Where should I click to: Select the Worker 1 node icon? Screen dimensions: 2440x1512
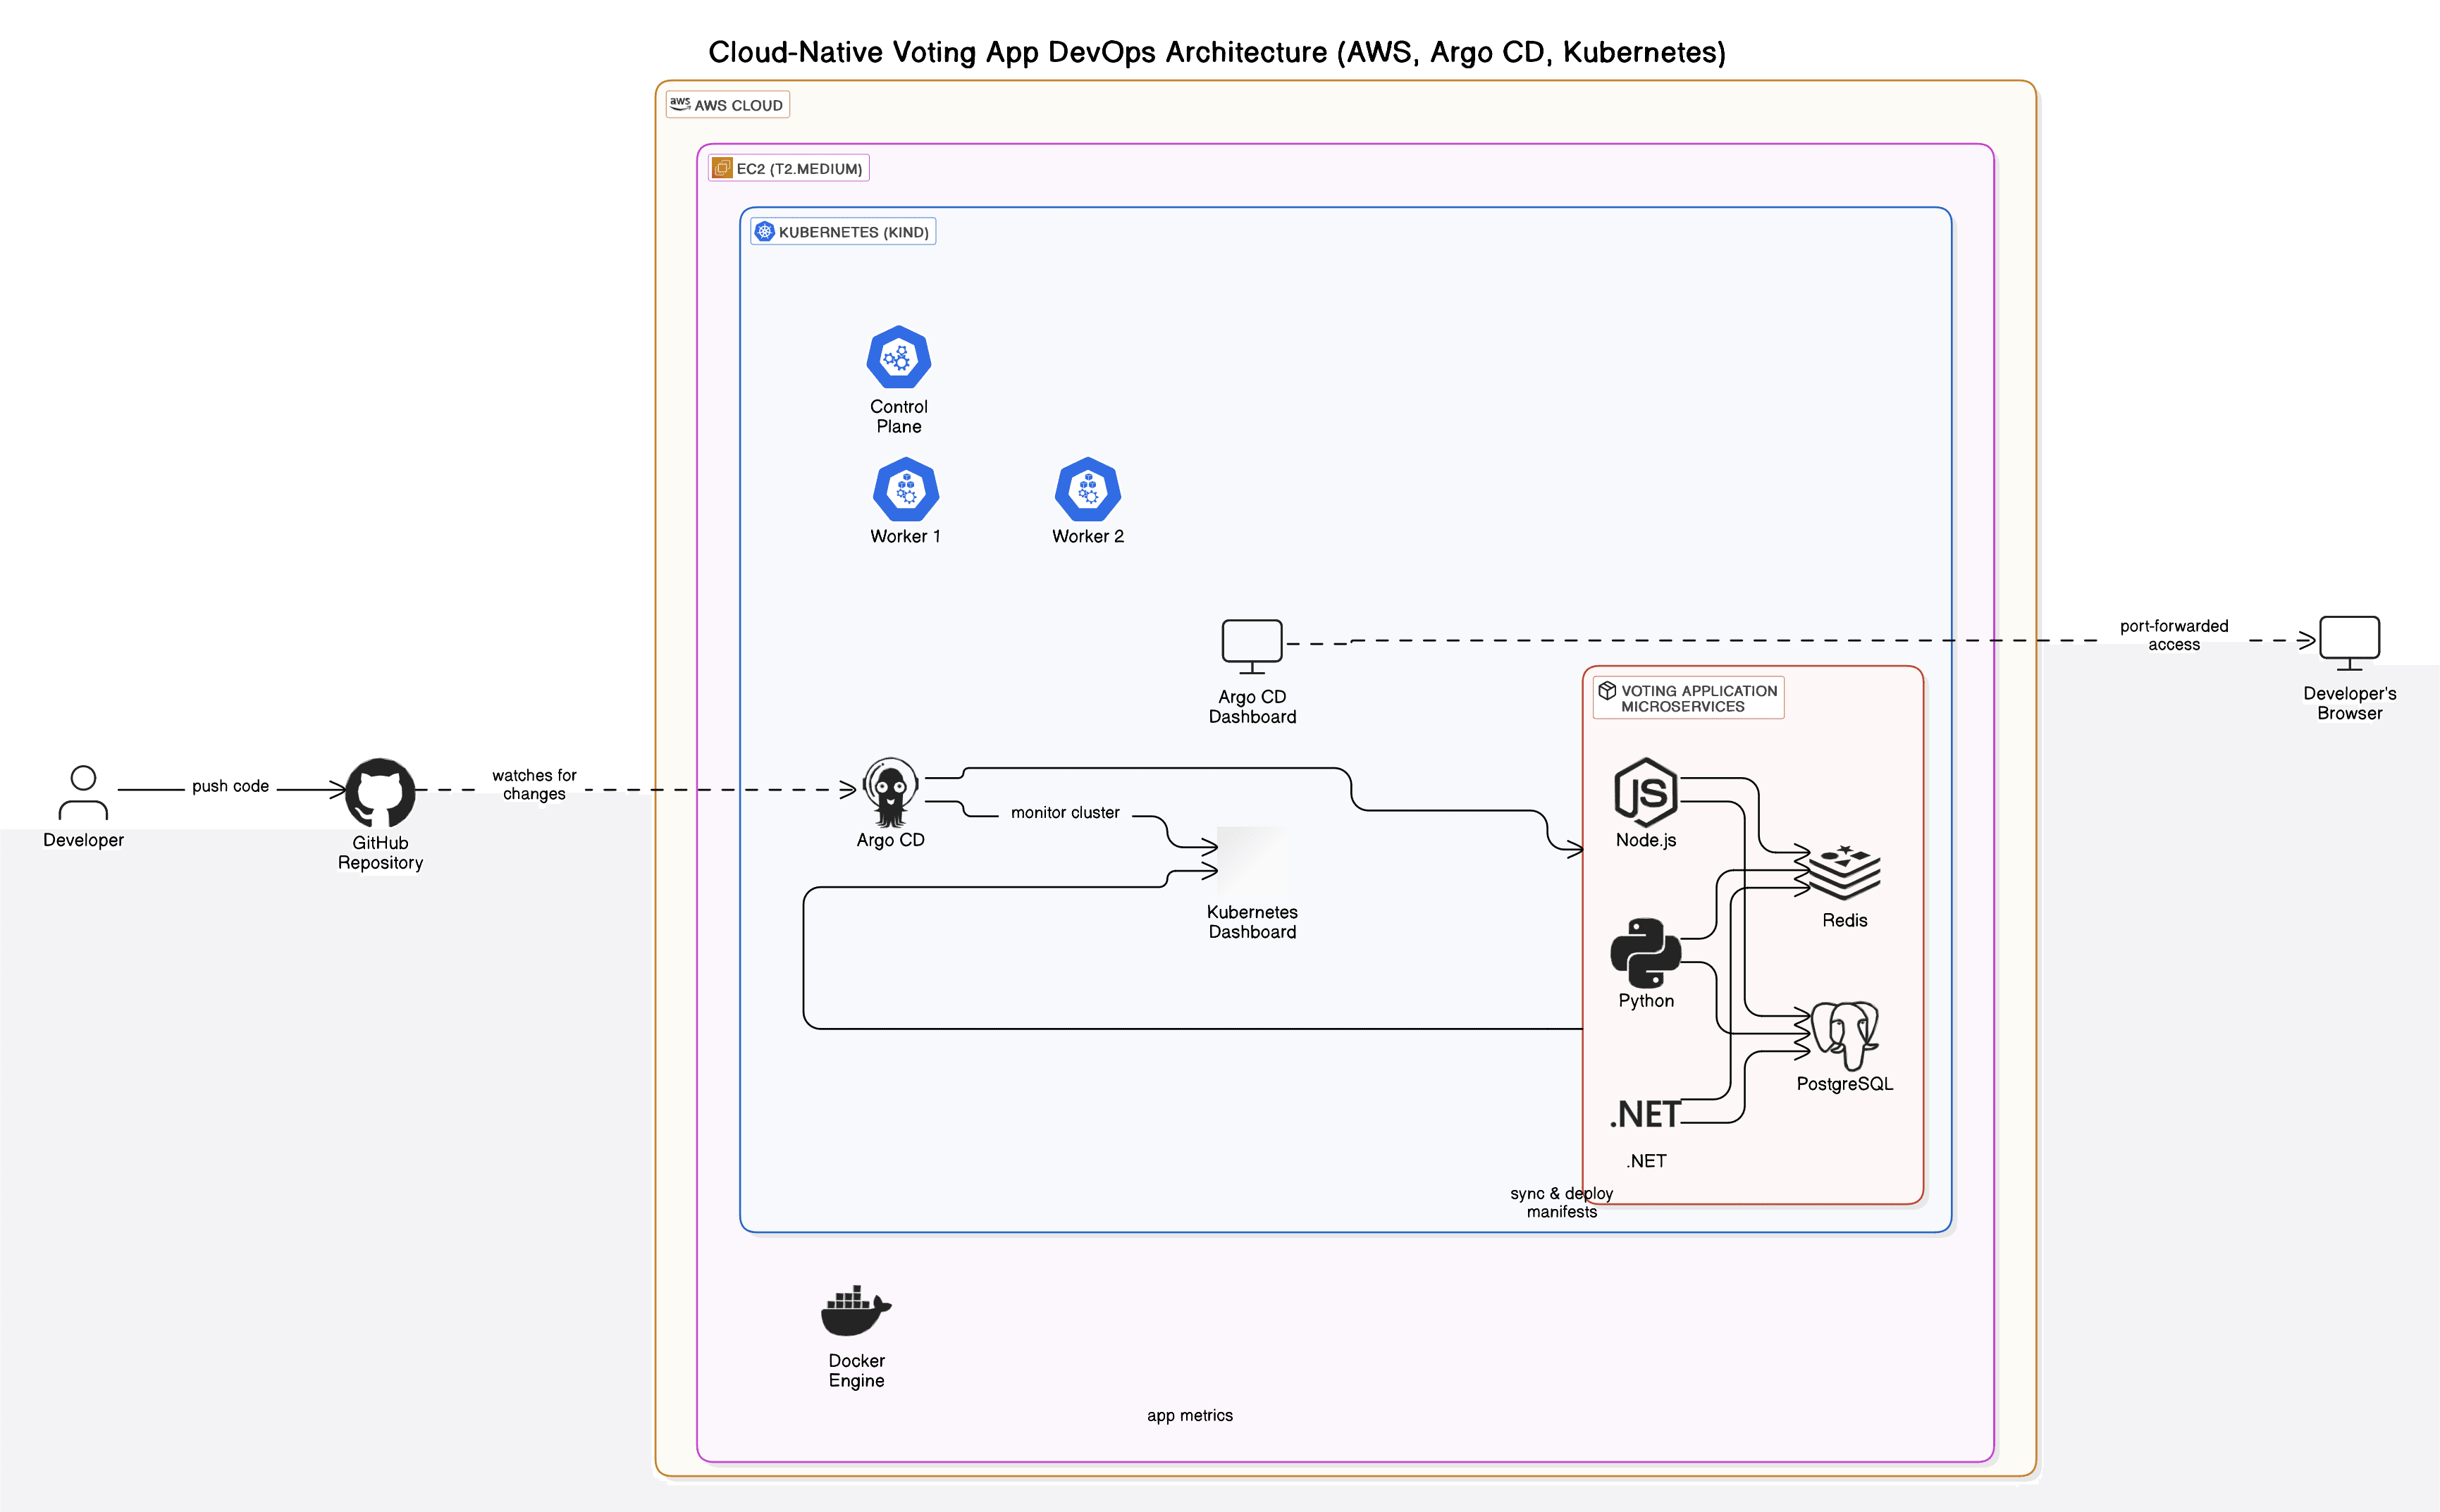[905, 489]
